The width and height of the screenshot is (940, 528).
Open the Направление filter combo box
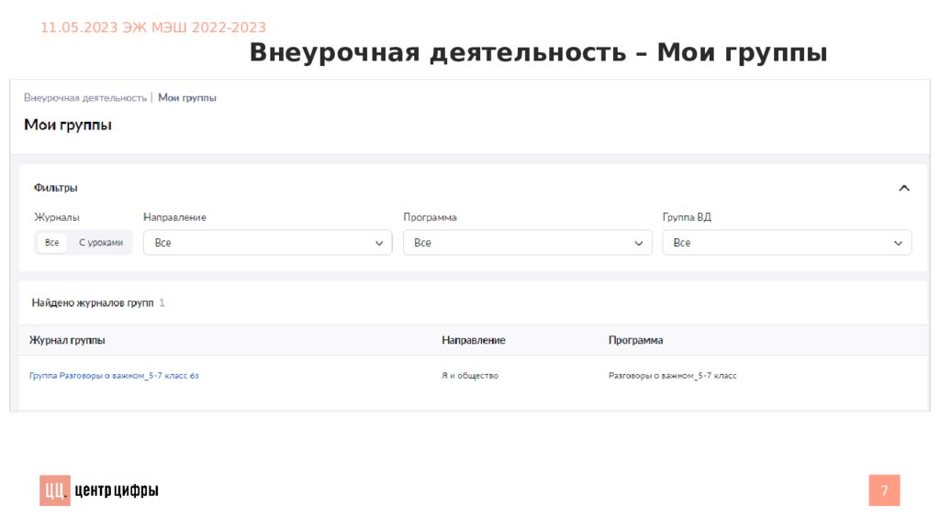(x=266, y=243)
